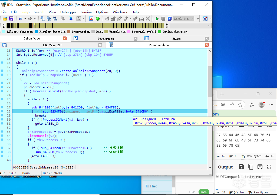The height and width of the screenshot is (195, 277).
Task: Toggle breakpoint dot on line 34 CloseHandle
Action: [x=2, y=136]
